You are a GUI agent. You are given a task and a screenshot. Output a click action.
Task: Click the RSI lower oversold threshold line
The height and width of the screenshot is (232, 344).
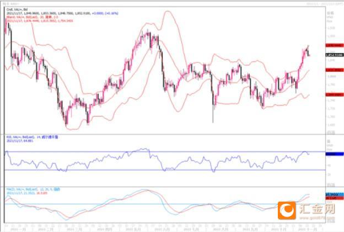pos(165,170)
